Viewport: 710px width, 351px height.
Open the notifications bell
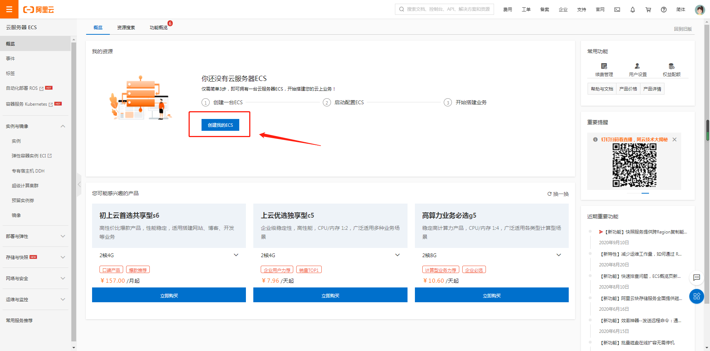pyautogui.click(x=633, y=10)
